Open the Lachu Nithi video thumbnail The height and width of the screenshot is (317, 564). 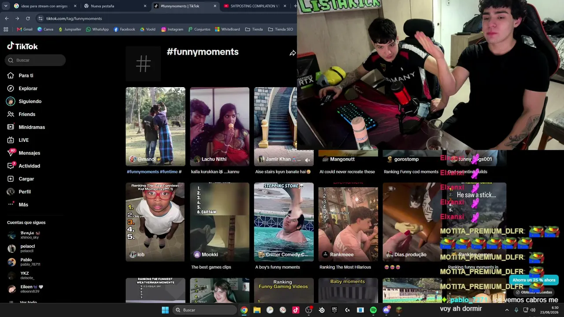tap(219, 126)
